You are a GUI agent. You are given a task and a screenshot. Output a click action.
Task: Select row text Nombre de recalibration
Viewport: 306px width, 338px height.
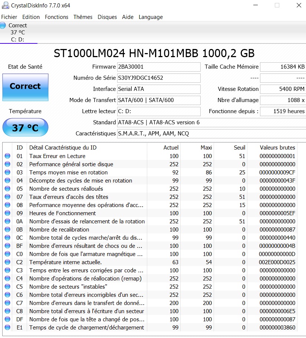click(59, 230)
